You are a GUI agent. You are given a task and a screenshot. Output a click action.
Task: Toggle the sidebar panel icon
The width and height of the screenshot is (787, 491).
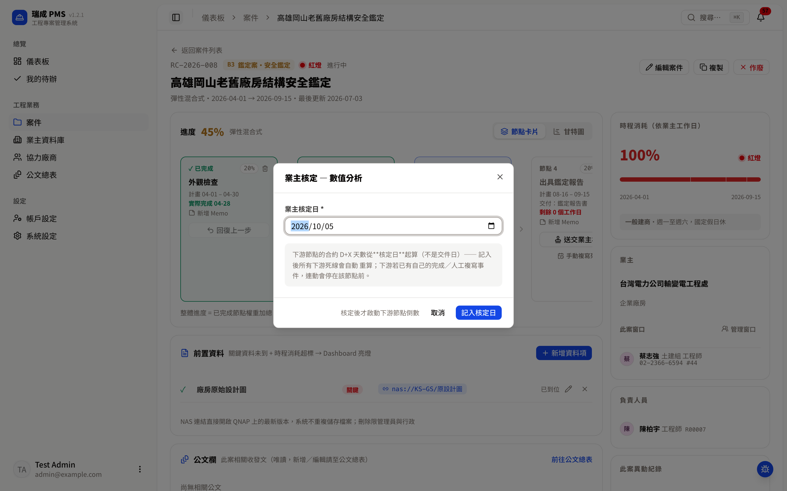pyautogui.click(x=176, y=17)
